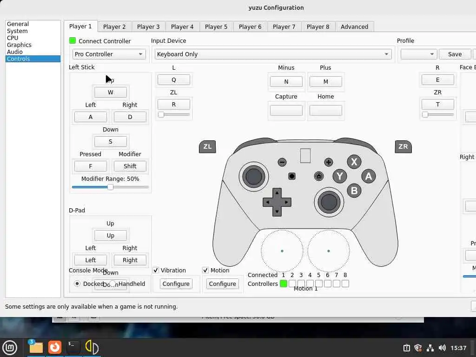Click the clock showing 15:37
Image resolution: width=476 pixels, height=357 pixels.
pyautogui.click(x=458, y=348)
